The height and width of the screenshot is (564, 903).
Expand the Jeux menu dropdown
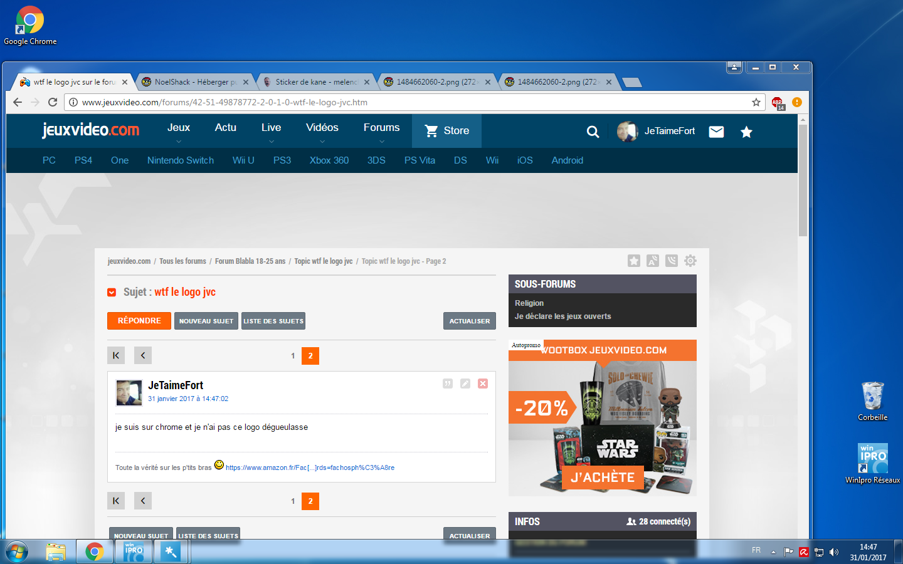point(179,131)
